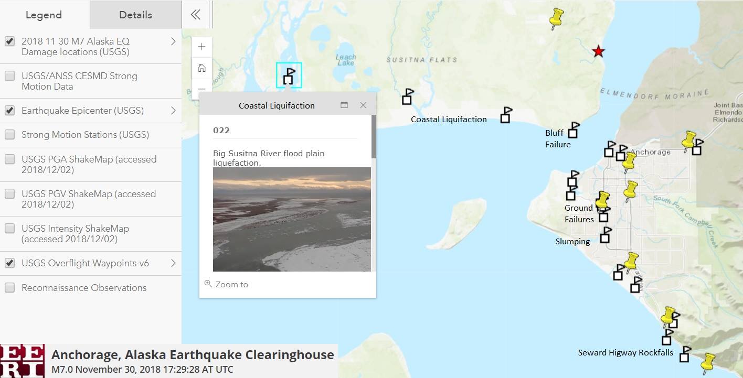Expand USGS Overflight Waypoints-v6 layer
The image size is (743, 378).
(173, 263)
